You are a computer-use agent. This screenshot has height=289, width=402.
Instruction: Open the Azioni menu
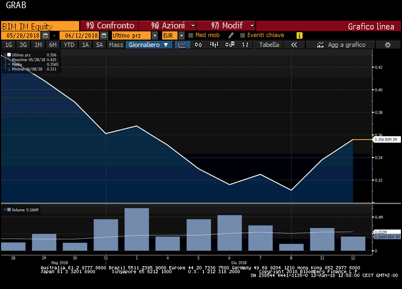pos(169,26)
